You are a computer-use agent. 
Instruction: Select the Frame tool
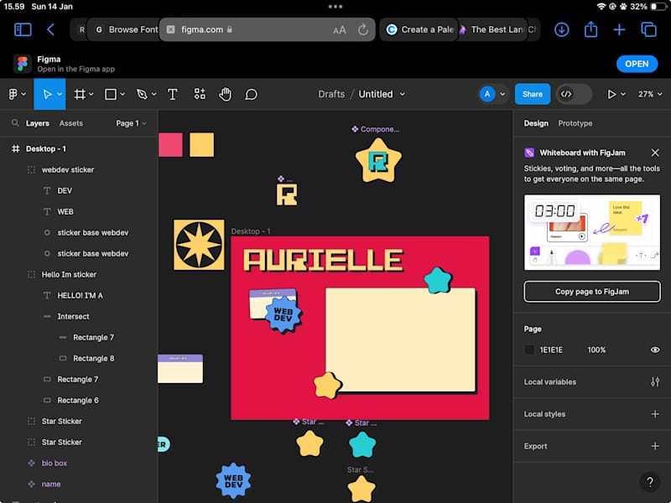point(80,94)
